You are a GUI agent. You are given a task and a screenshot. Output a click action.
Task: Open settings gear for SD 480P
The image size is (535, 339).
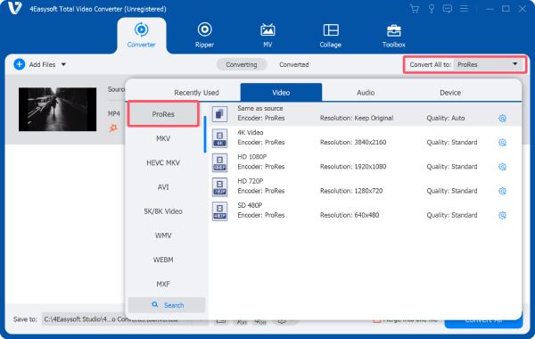coord(502,215)
